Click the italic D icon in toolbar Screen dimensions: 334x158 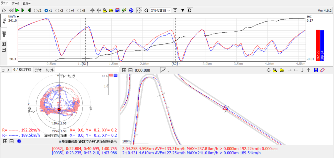190,10
